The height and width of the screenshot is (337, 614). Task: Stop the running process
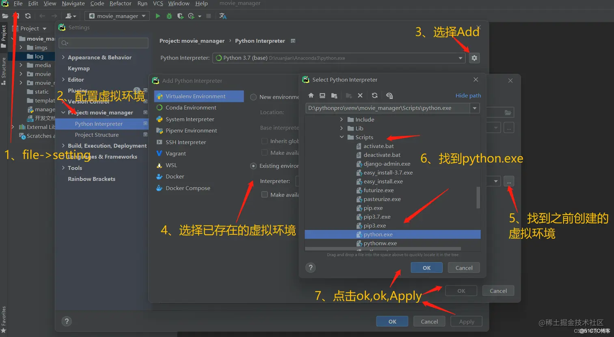pyautogui.click(x=208, y=16)
